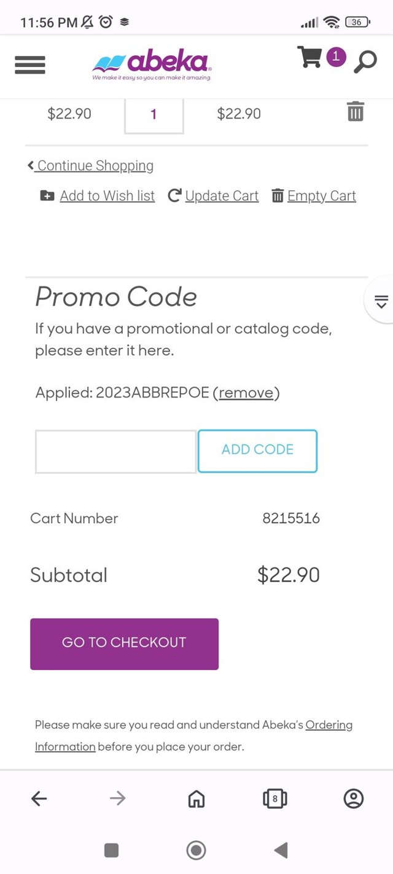Delete item with trash icon
This screenshot has width=393, height=874.
356,112
